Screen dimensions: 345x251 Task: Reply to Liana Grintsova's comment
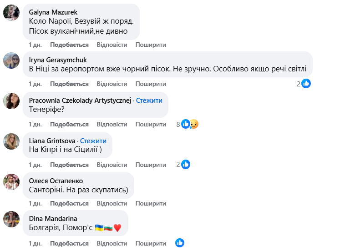pyautogui.click(x=112, y=165)
